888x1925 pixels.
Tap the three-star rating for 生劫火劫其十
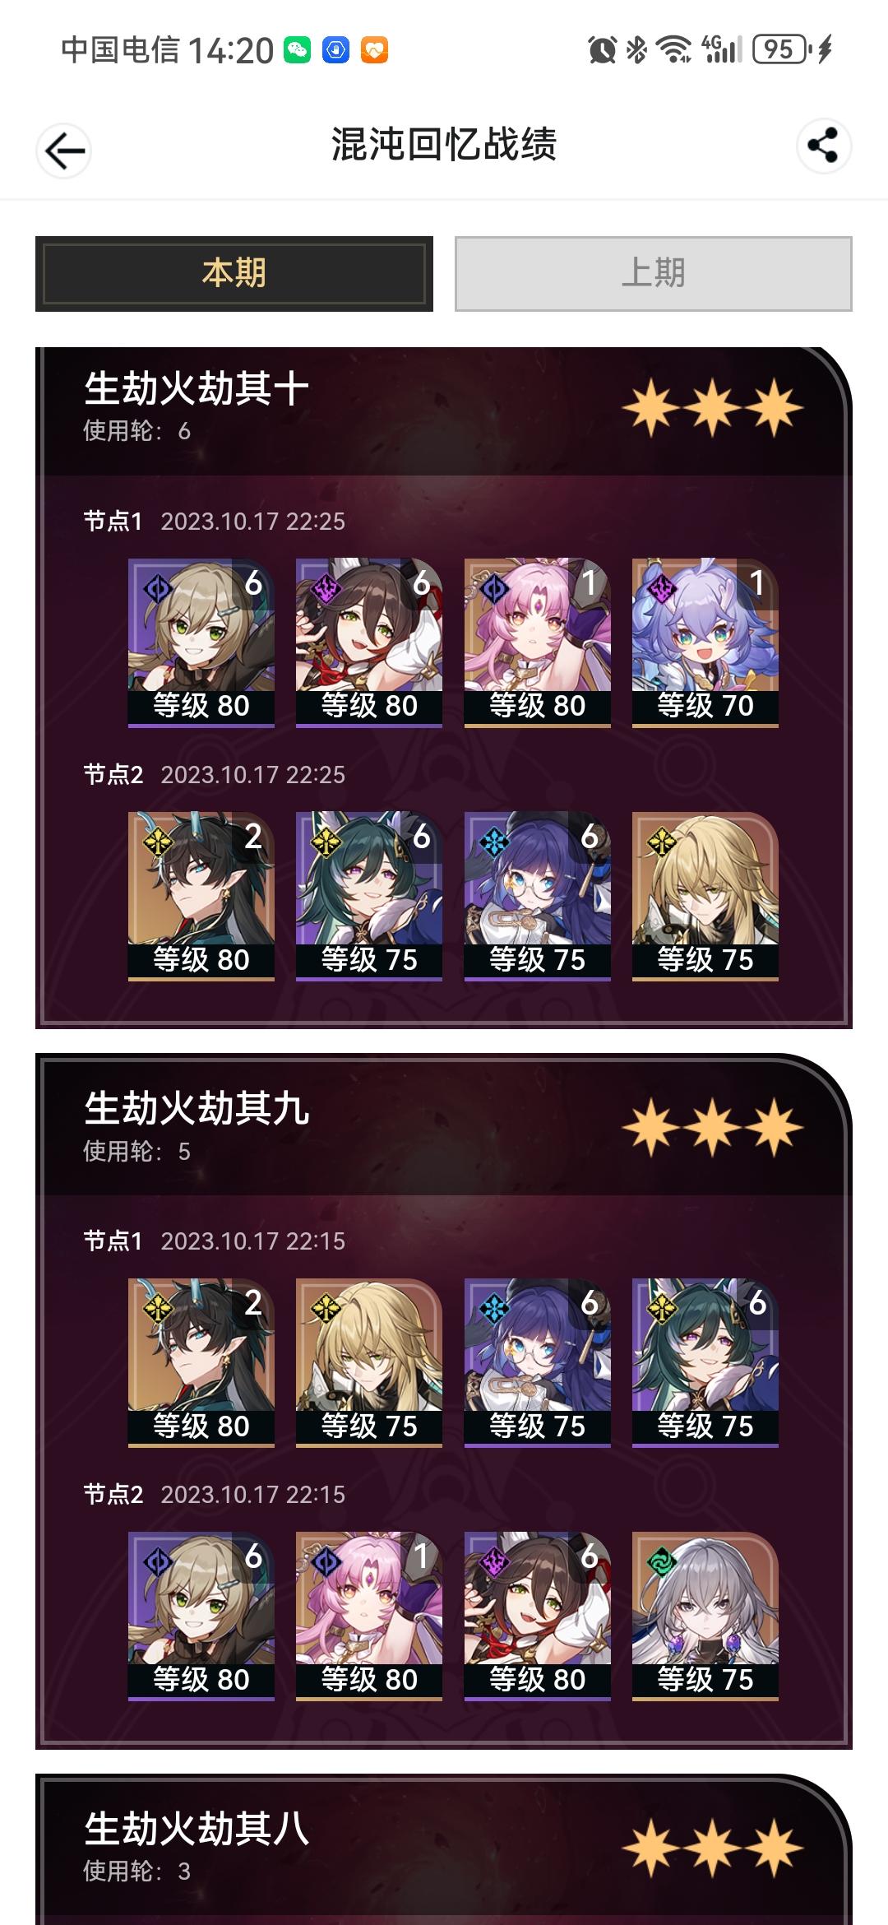(713, 408)
